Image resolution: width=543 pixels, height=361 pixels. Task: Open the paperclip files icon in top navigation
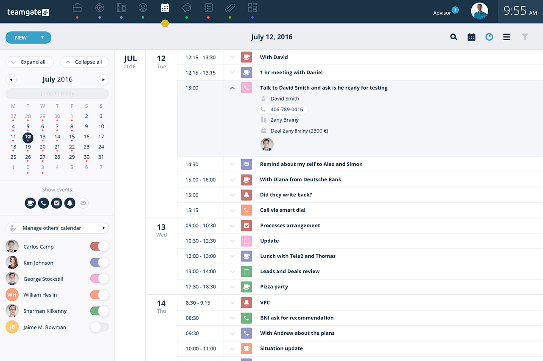230,8
